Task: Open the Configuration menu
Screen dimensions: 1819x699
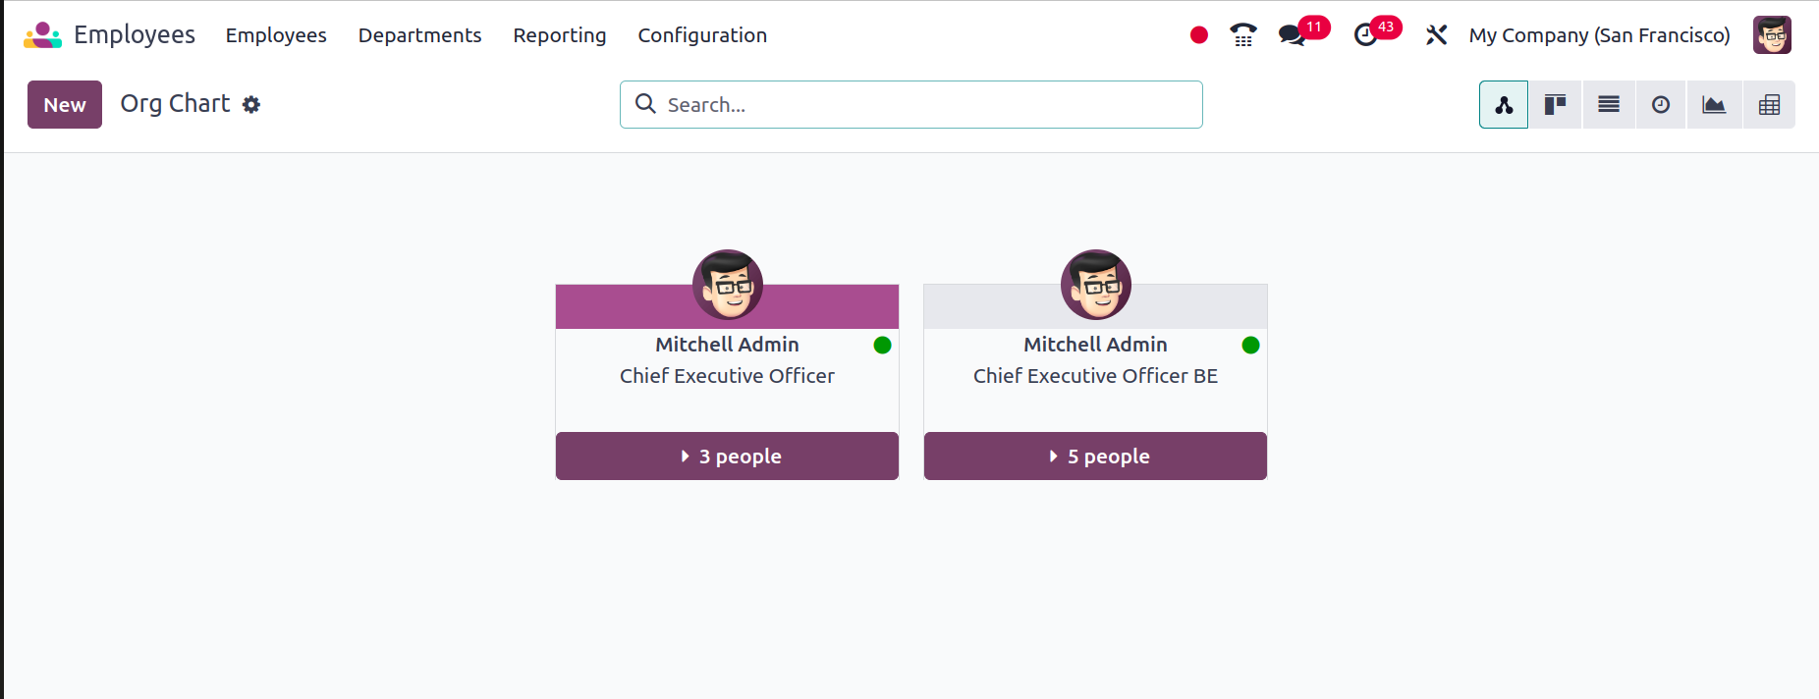Action: pos(702,35)
